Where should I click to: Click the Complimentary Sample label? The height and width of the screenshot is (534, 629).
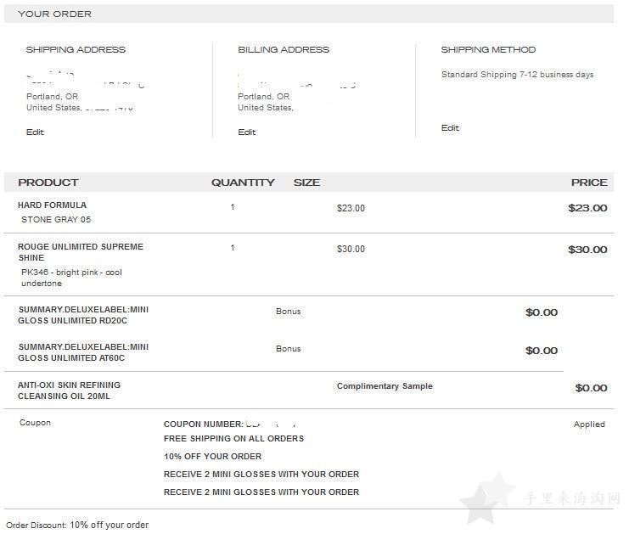pos(385,386)
